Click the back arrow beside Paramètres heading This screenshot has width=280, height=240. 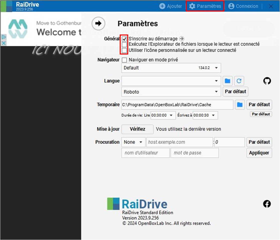coord(98,23)
